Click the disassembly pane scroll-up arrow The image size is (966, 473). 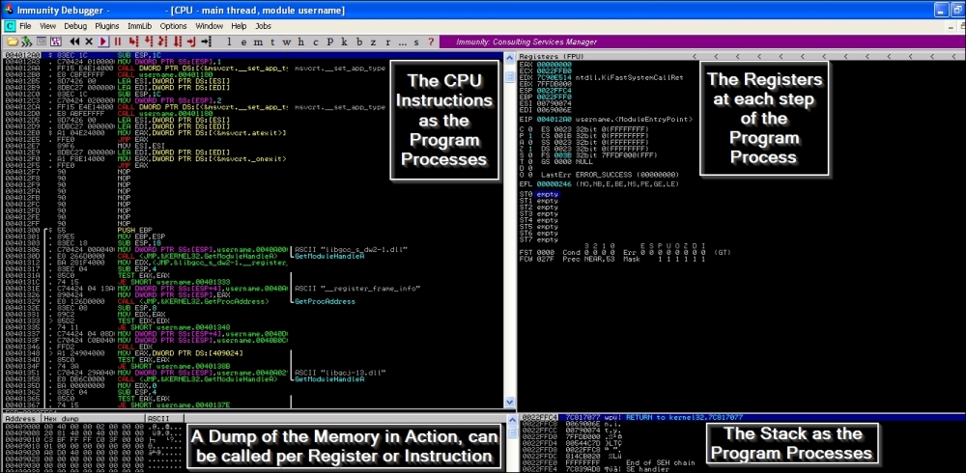pos(509,57)
